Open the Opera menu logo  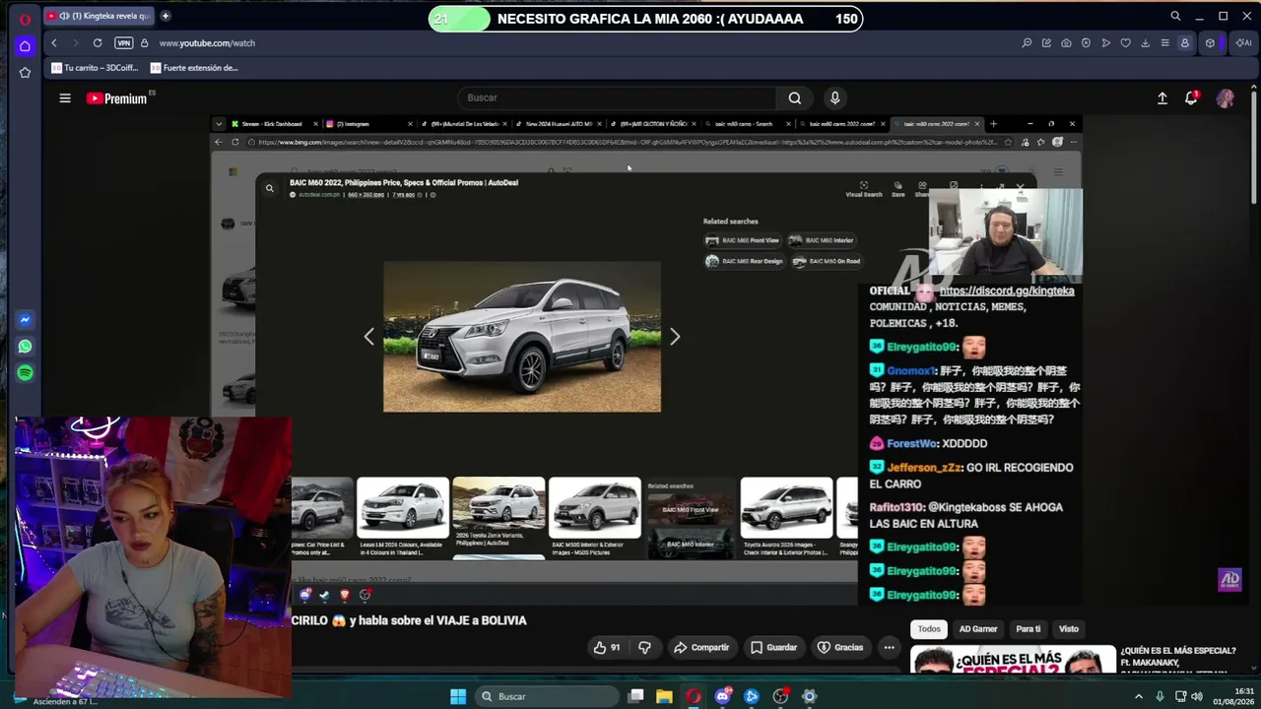(x=25, y=19)
